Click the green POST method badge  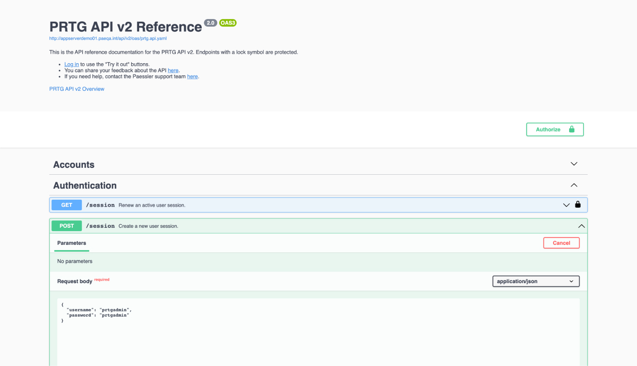(x=66, y=226)
